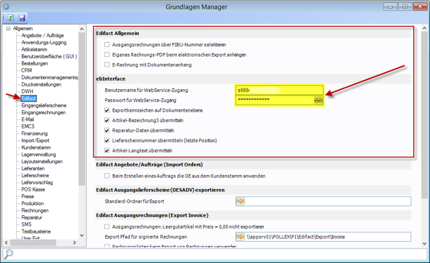The image size is (430, 263).
Task: Browse folder for signed invoices export path
Action: point(240,237)
